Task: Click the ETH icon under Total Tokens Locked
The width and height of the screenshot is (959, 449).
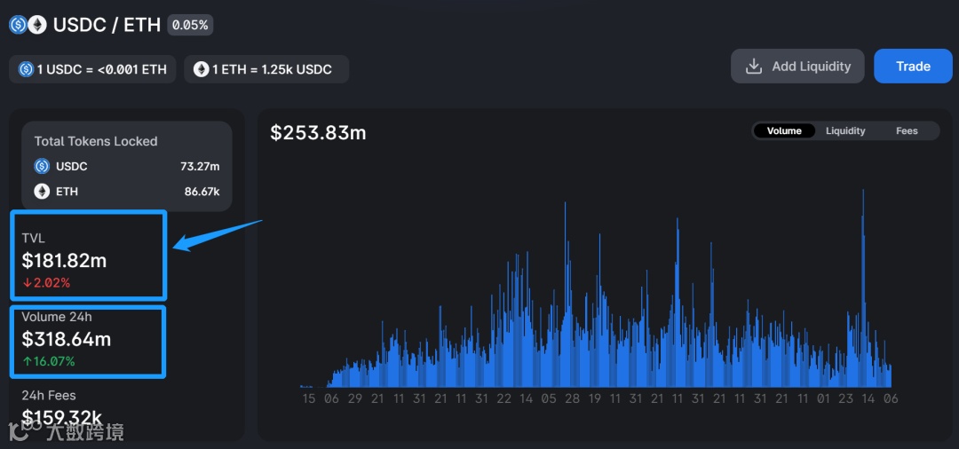Action: pyautogui.click(x=42, y=191)
